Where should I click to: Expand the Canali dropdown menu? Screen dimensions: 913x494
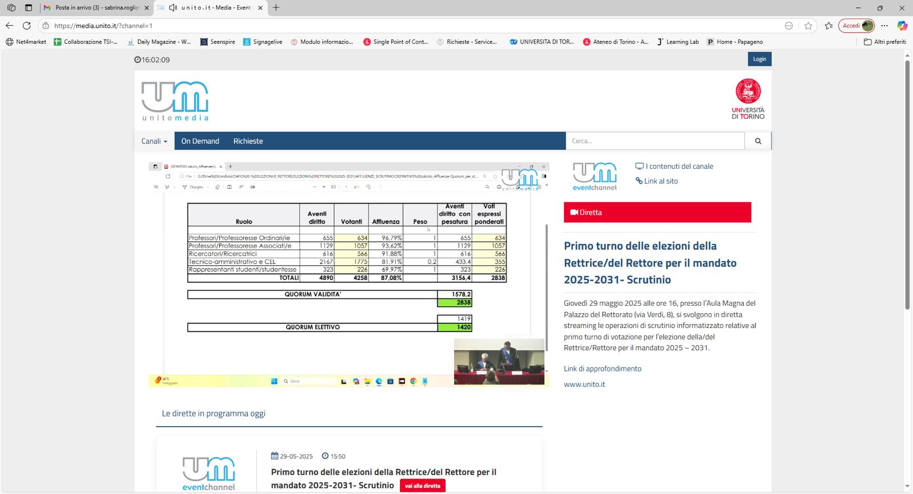[x=154, y=141]
